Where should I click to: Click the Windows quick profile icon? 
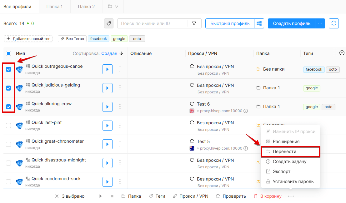click(259, 23)
